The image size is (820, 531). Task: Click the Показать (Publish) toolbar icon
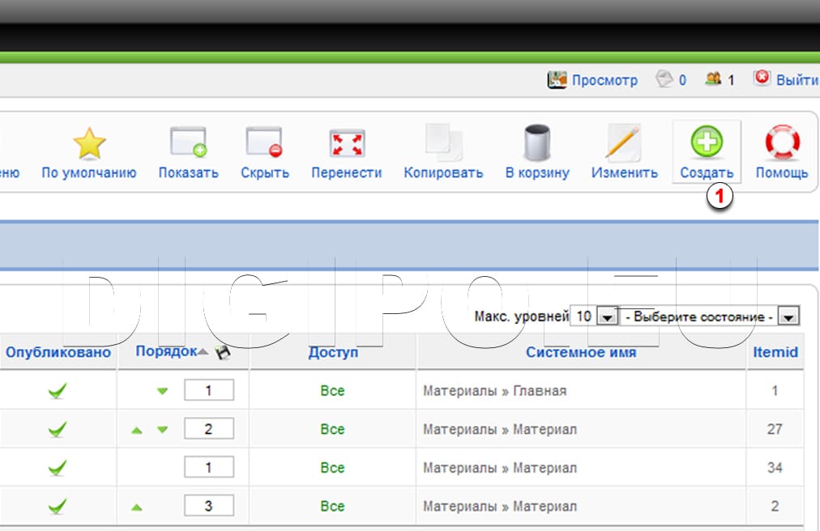click(188, 144)
